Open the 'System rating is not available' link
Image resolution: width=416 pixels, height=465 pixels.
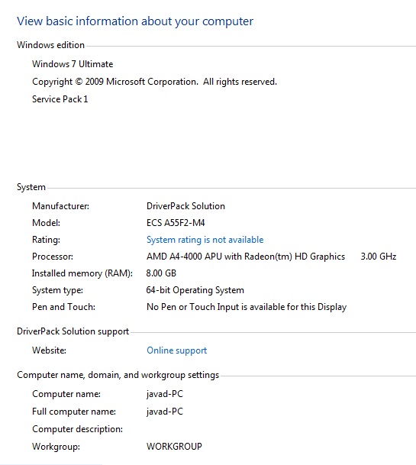click(x=205, y=240)
